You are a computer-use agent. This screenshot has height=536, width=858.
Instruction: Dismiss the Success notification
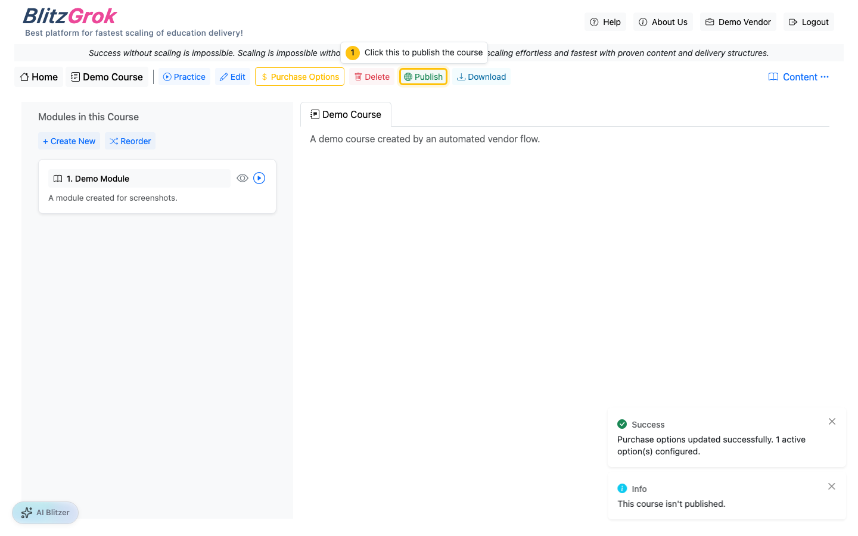832,422
